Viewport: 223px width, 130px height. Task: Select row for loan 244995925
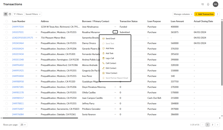pos(7,71)
